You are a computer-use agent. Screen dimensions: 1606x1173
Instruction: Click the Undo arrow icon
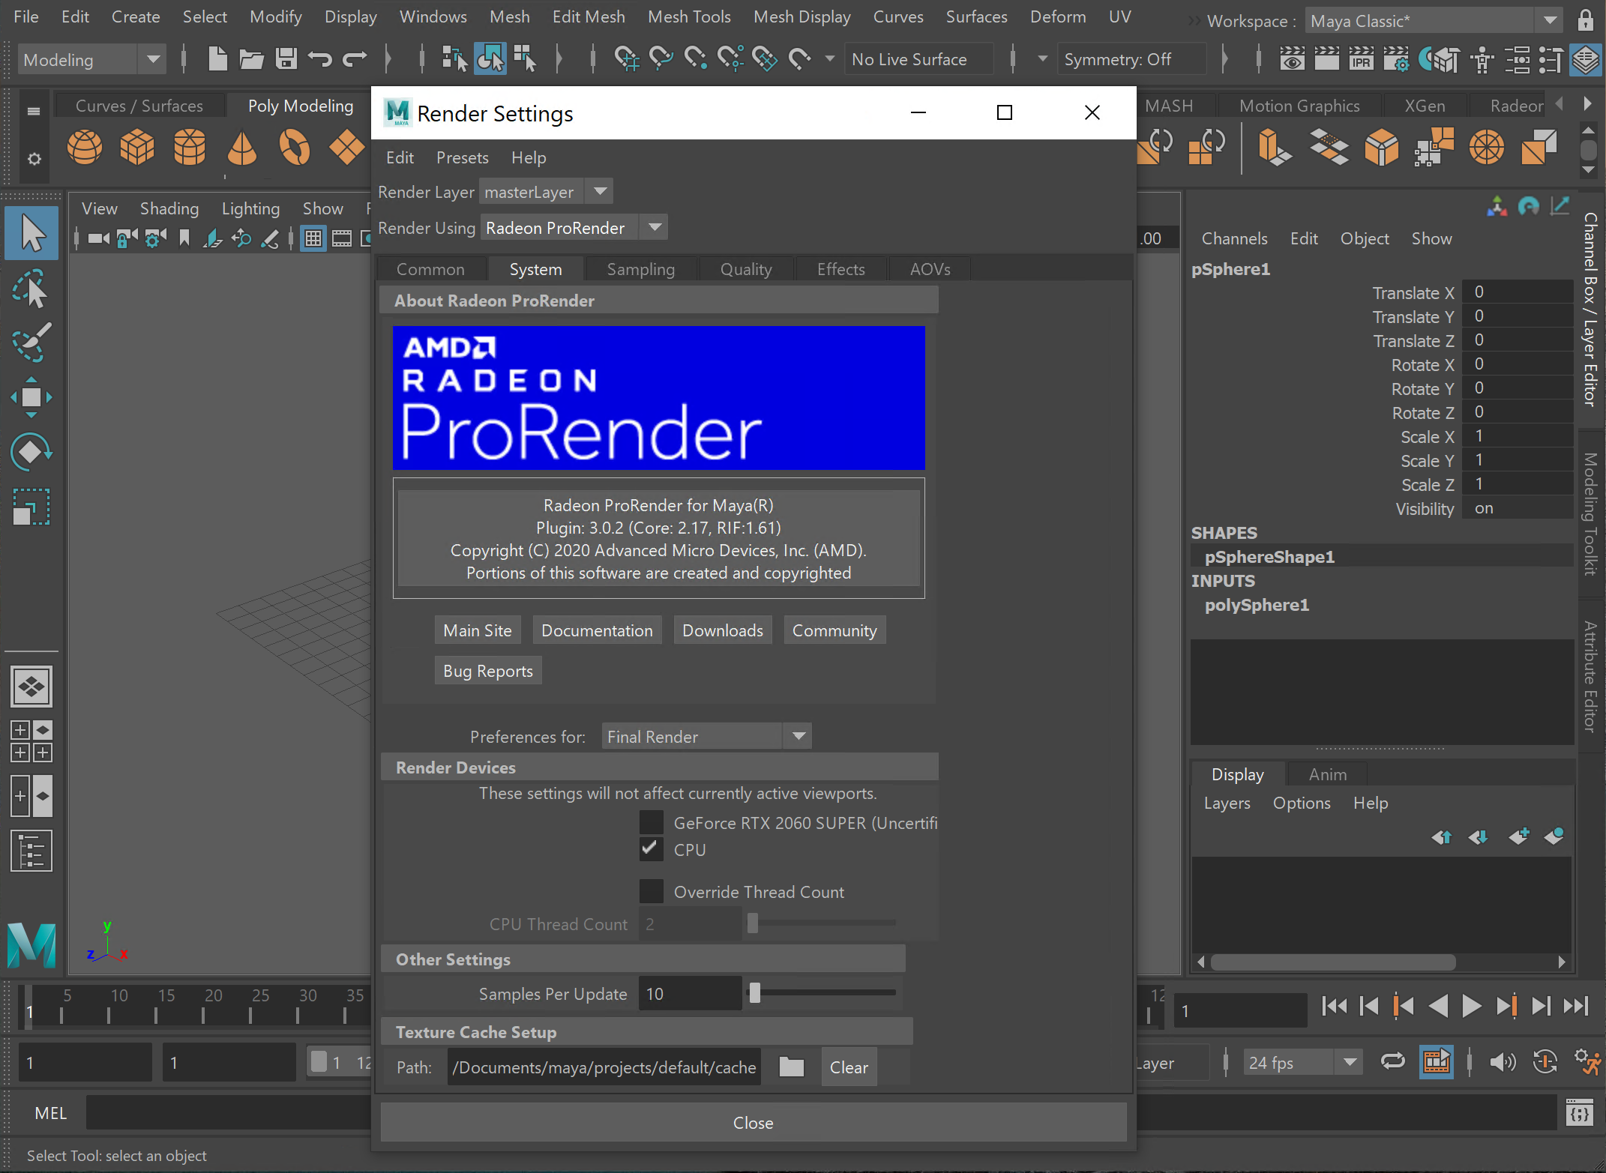coord(320,58)
